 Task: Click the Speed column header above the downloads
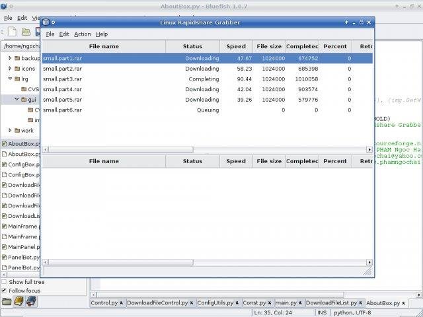pyautogui.click(x=236, y=46)
